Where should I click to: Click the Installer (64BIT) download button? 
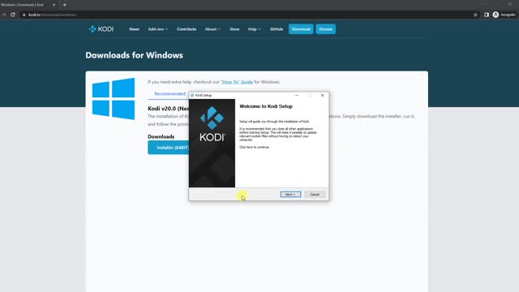[169, 148]
